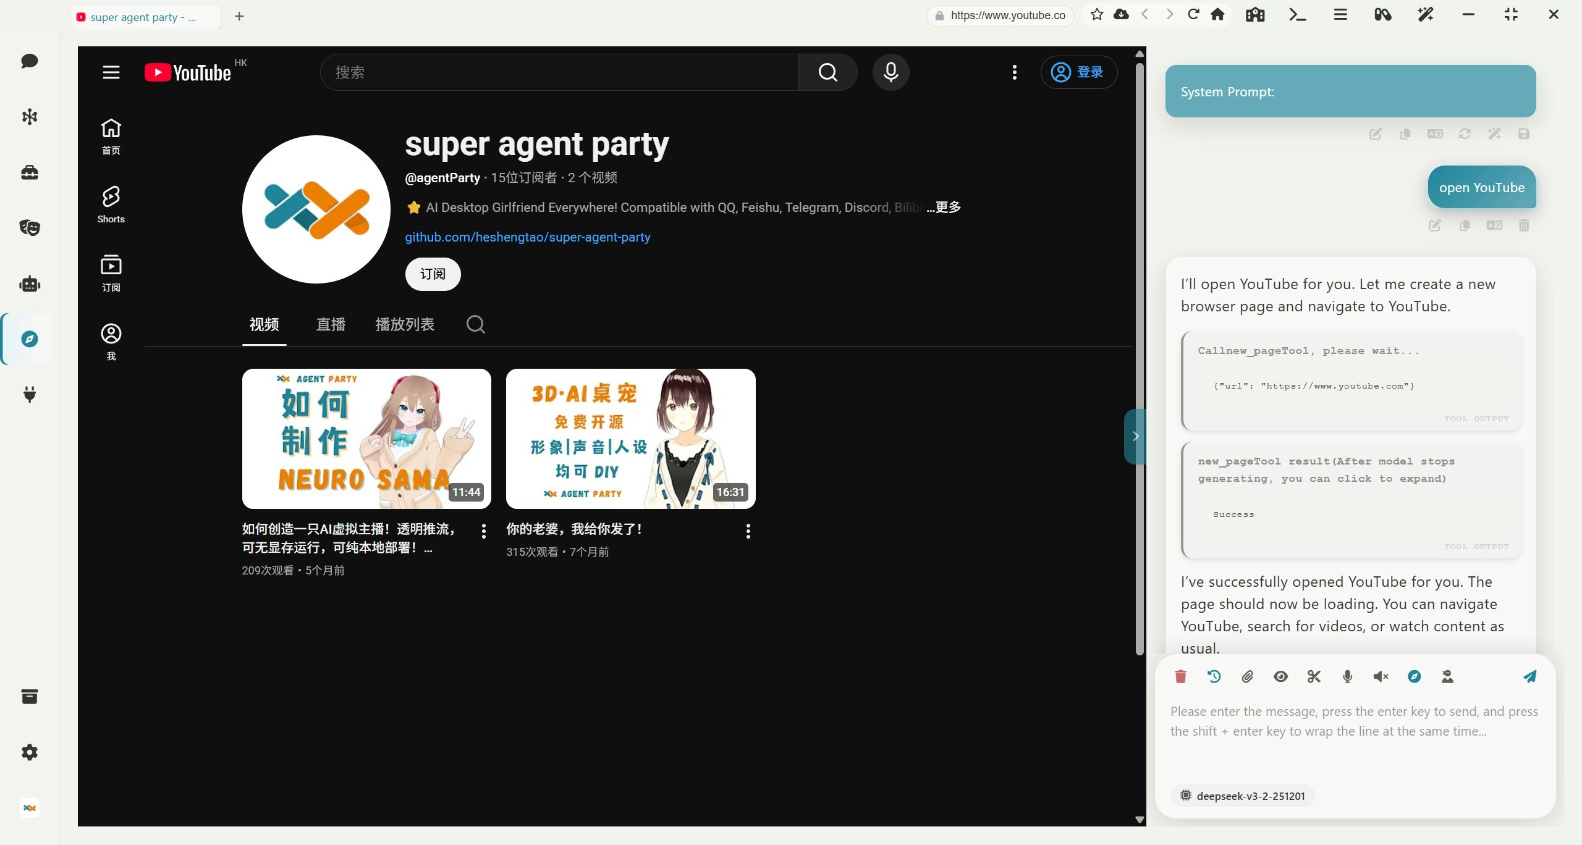Switch to the 播放列表 tab

(405, 324)
